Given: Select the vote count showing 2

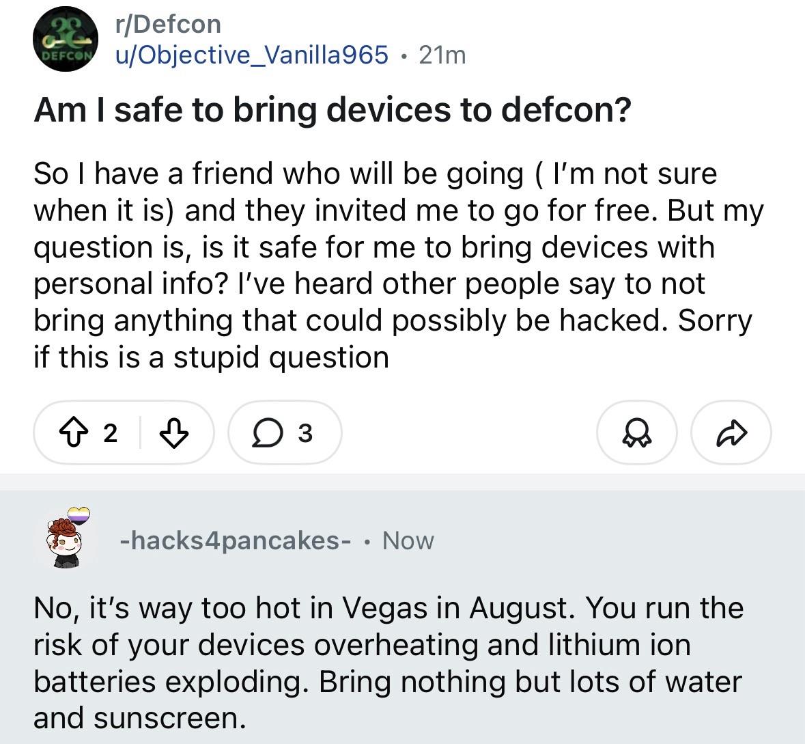Looking at the screenshot, I should click(109, 432).
